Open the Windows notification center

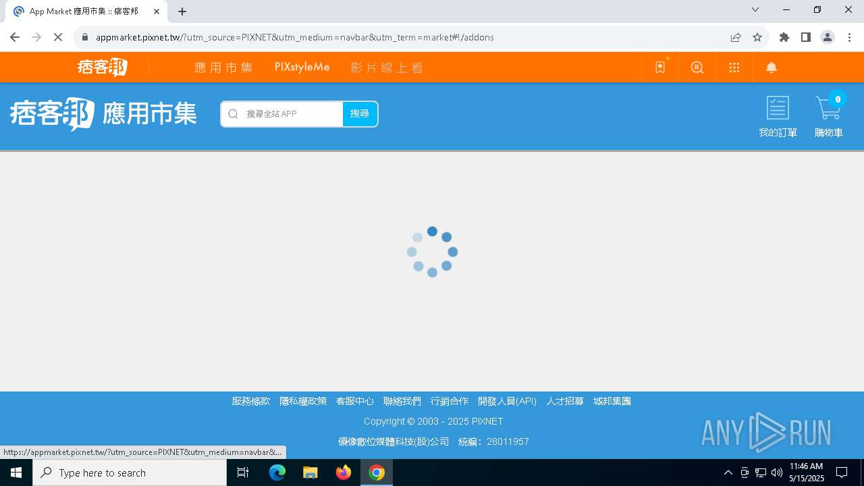coord(842,473)
